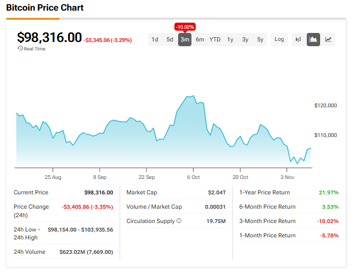This screenshot has width=352, height=274.
Task: Click the $110,000 axis label
Action: [325, 135]
